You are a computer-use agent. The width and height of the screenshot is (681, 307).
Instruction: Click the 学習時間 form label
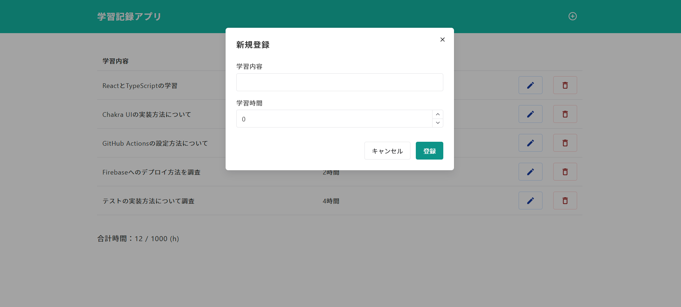coord(249,103)
